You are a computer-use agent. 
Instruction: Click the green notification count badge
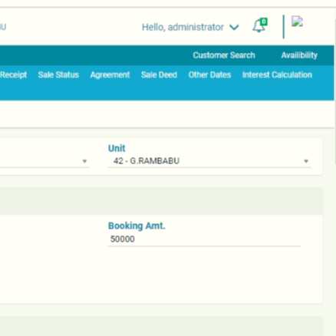(x=264, y=21)
